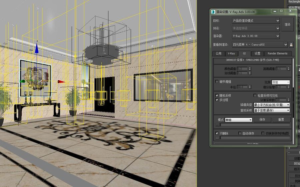Open the 查看到渲染 dropdown showing Camera002
Screen dimensions: 300x187
tap(260, 45)
